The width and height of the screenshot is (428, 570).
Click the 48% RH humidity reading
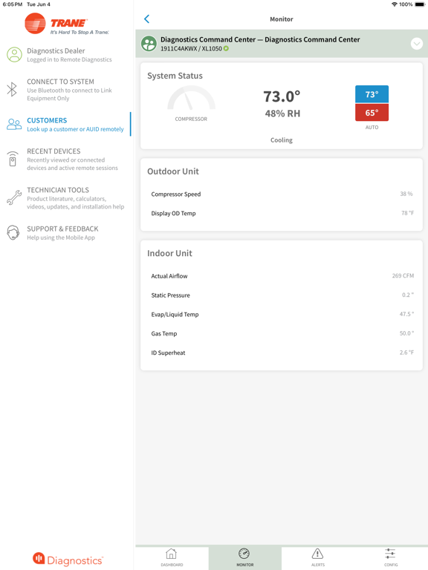click(x=282, y=114)
